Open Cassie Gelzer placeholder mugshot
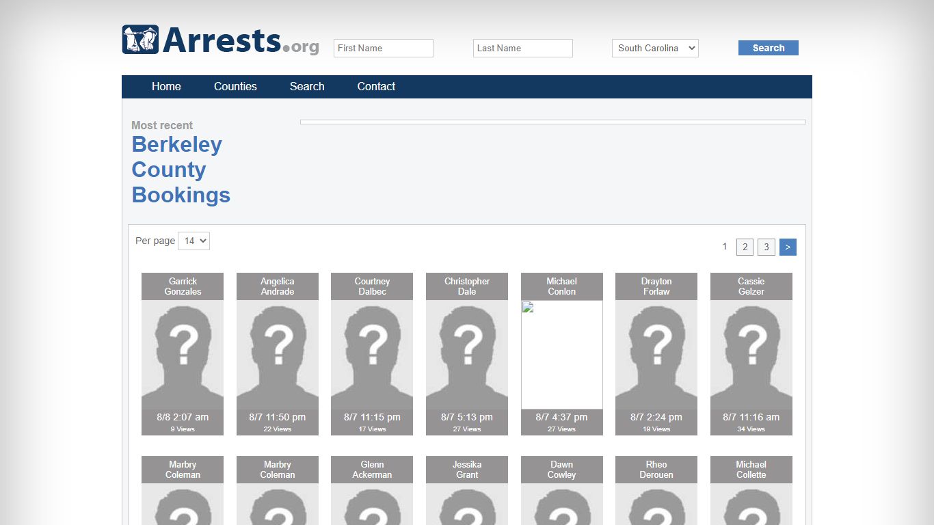Screen dimensions: 934x525 coord(751,355)
